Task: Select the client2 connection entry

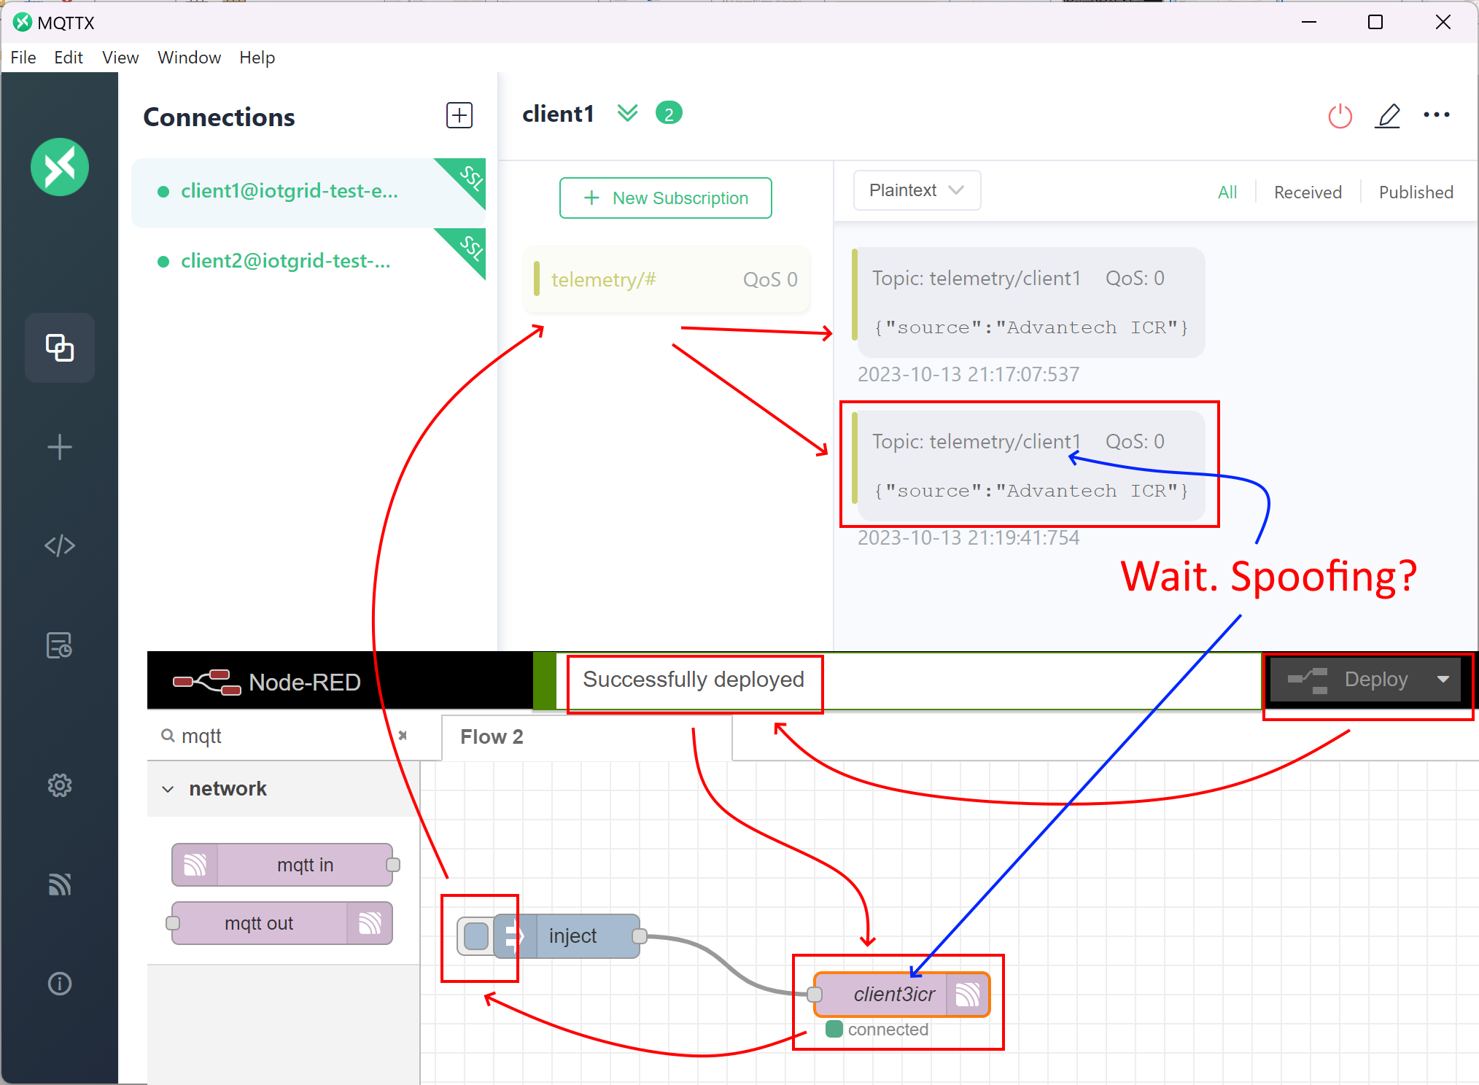Action: tap(286, 261)
